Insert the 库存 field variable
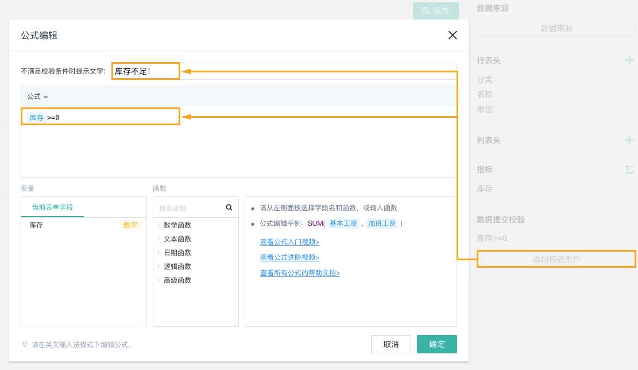This screenshot has width=638, height=370. click(36, 225)
